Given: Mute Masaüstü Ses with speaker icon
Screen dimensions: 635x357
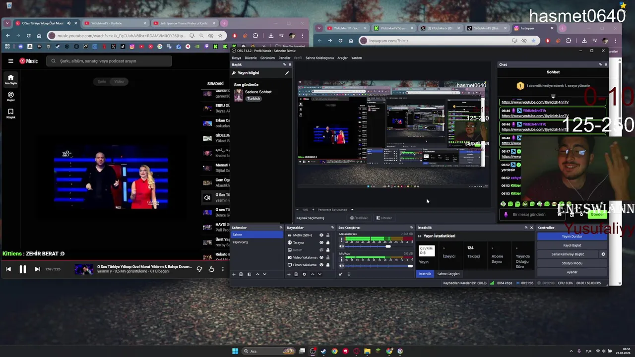Looking at the screenshot, I should click(341, 246).
